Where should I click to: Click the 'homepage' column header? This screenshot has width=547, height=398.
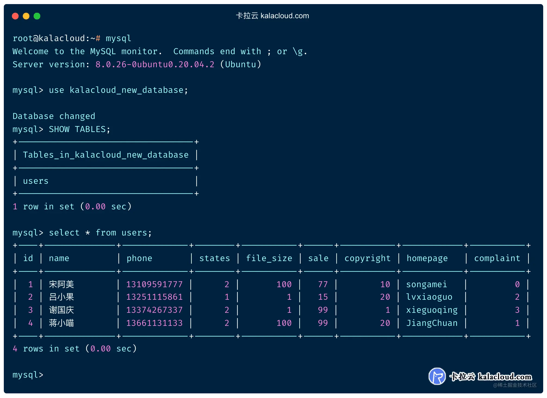pos(427,258)
